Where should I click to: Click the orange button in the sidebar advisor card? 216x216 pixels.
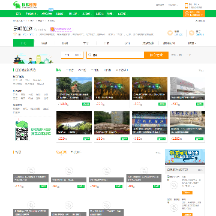click(187, 193)
